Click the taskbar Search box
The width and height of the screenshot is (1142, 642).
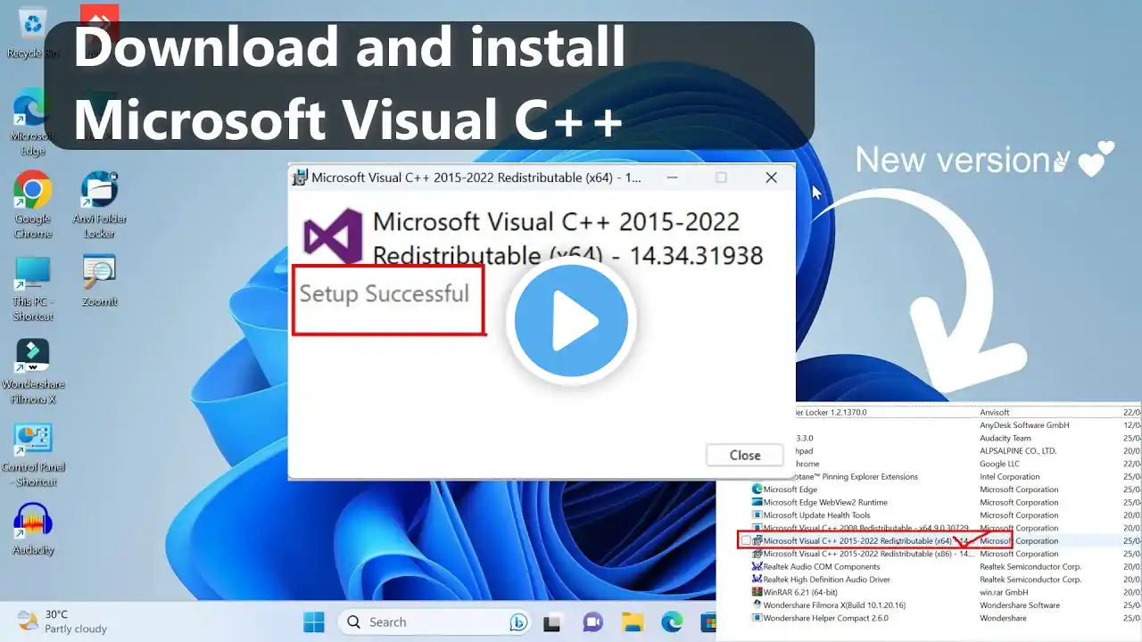434,621
